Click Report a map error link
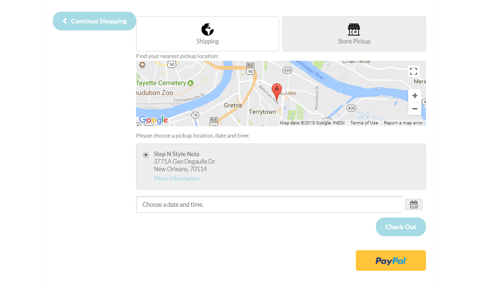Screen dimensions: 483x282 [x=403, y=123]
